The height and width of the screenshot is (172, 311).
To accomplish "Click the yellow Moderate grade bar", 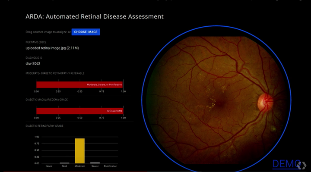I will pyautogui.click(x=80, y=151).
